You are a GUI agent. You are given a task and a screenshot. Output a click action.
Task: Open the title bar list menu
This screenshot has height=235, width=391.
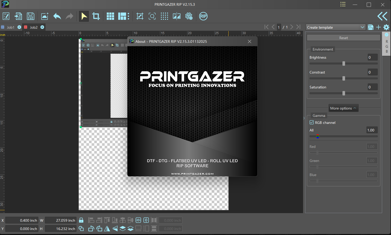343,4
